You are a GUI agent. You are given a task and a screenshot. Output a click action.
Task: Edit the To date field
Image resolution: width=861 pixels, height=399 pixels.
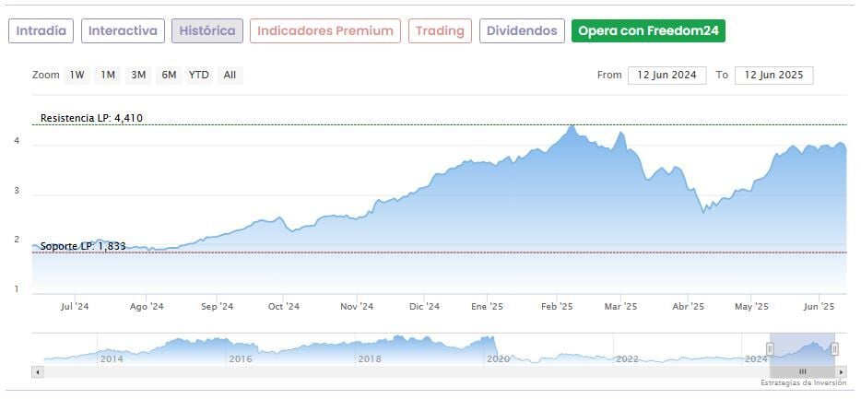[773, 76]
